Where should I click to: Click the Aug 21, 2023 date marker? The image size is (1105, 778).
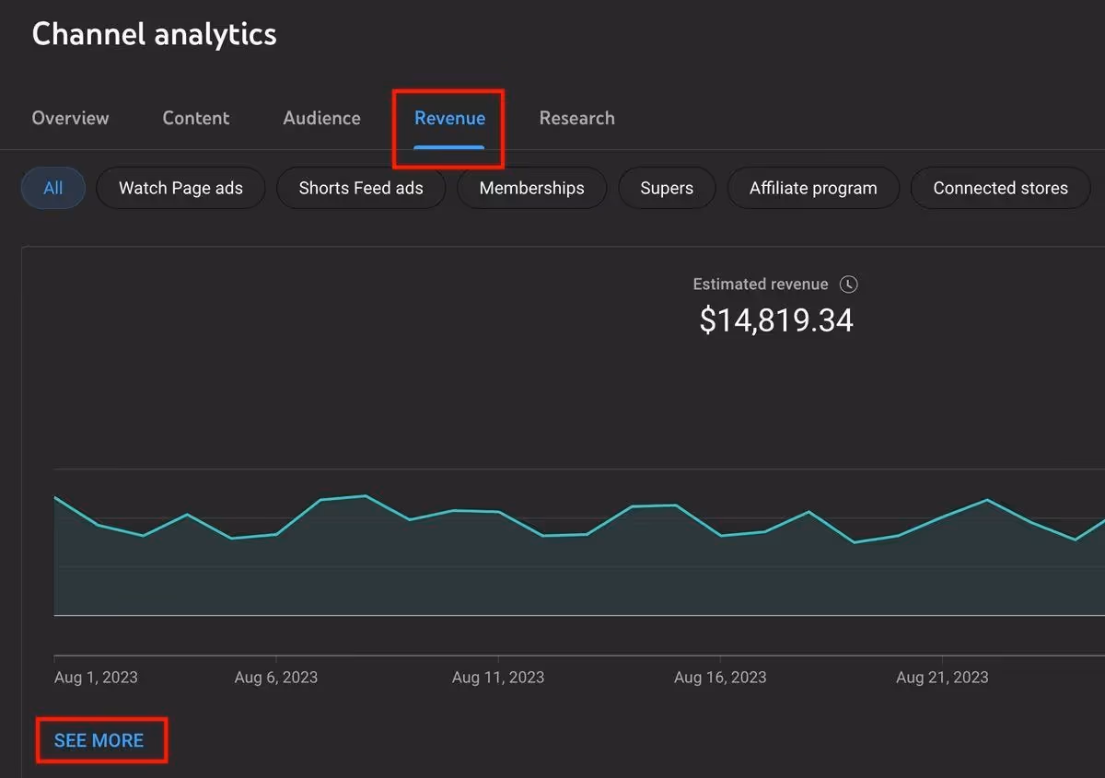click(942, 677)
